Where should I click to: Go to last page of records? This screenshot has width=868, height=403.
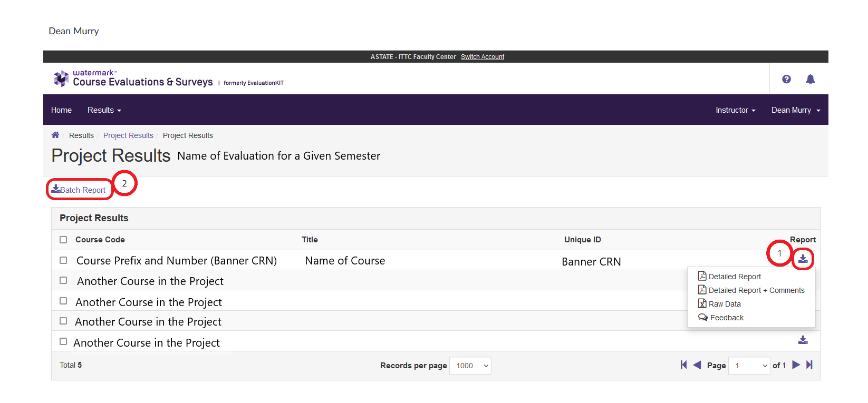click(809, 365)
